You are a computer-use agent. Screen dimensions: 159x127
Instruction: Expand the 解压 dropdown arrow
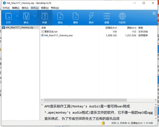[x=35, y=16]
